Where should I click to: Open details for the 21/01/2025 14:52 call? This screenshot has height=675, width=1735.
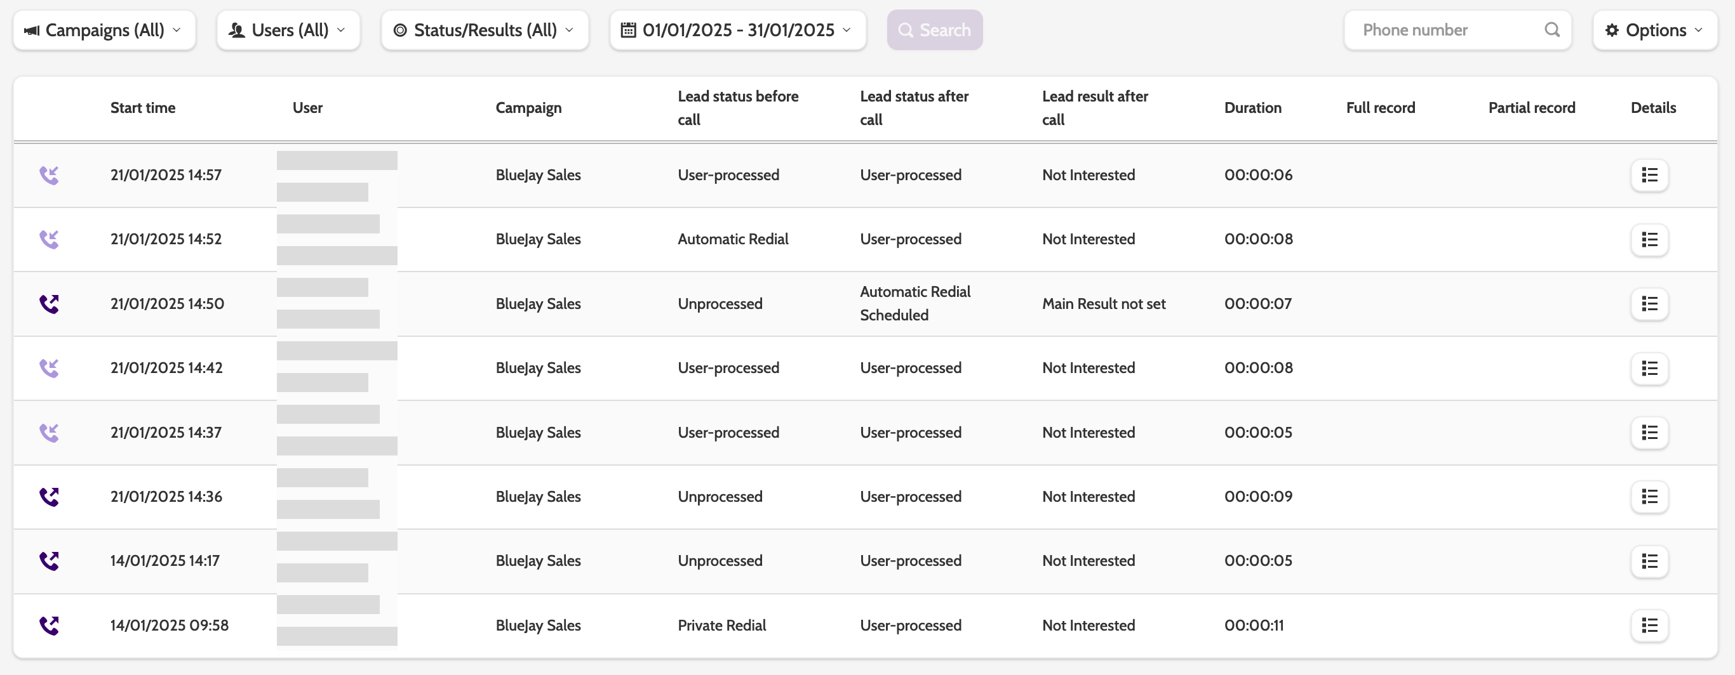coord(1649,240)
